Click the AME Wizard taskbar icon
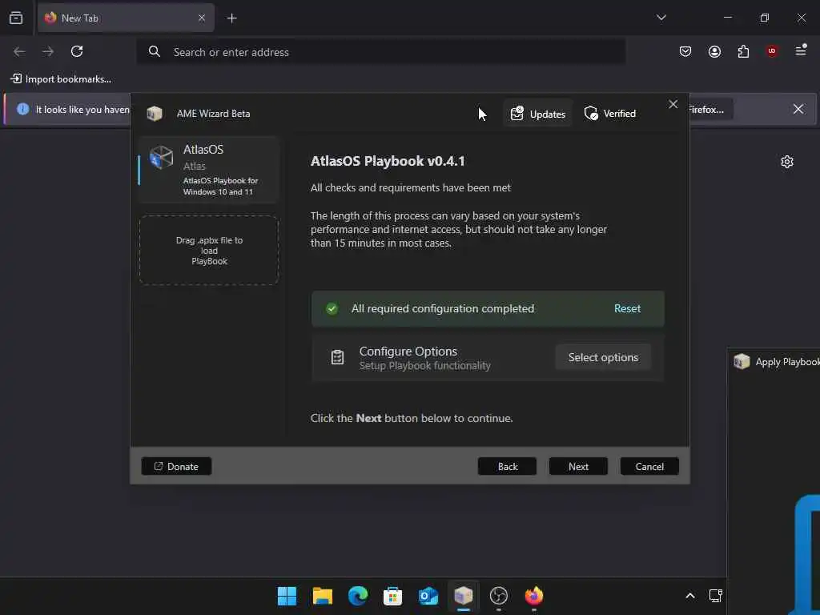This screenshot has width=820, height=615. (464, 596)
